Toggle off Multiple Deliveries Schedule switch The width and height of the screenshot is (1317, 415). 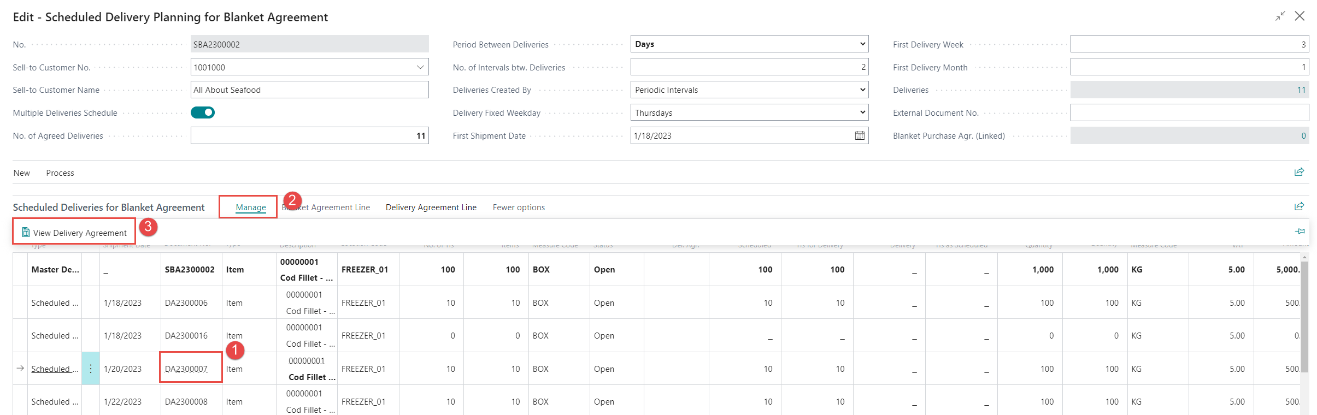203,112
